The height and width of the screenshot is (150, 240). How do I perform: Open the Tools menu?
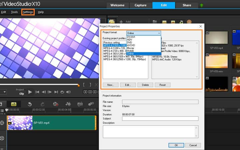(x=14, y=12)
